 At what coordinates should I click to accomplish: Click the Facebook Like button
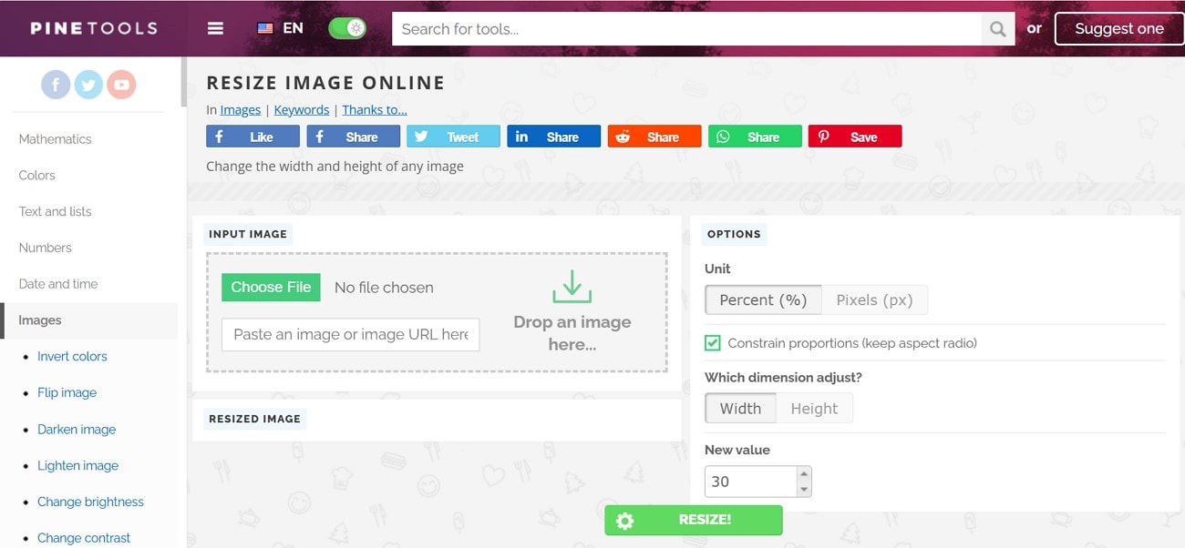252,137
